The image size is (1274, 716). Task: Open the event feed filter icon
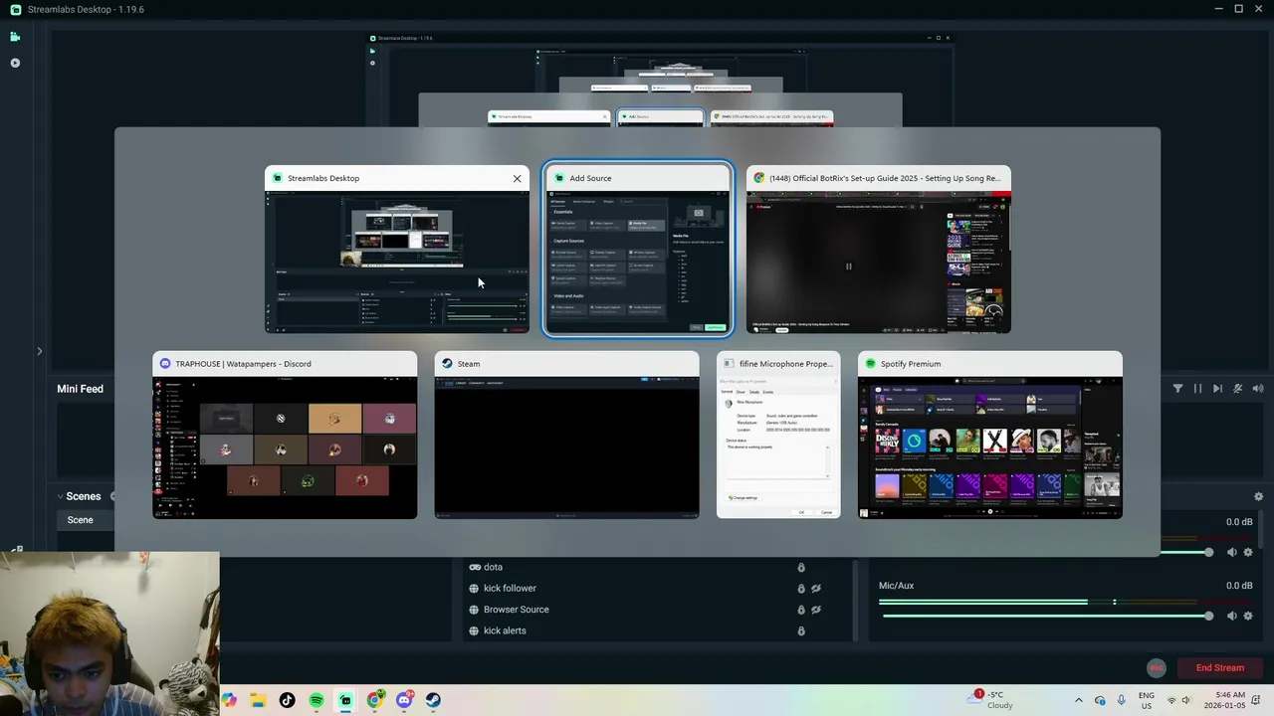click(1178, 389)
